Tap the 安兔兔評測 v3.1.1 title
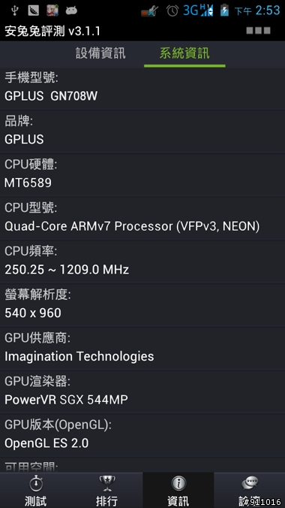The height and width of the screenshot is (508, 285). (x=52, y=31)
